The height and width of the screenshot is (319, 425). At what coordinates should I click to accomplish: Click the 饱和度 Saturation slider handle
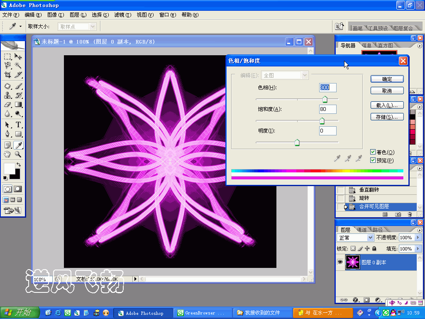[x=322, y=121]
